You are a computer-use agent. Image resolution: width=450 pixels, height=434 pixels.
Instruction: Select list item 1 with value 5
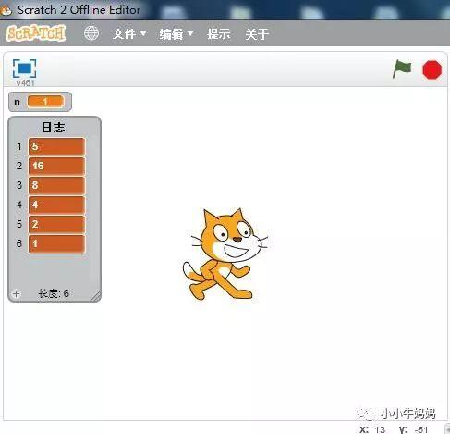(56, 146)
